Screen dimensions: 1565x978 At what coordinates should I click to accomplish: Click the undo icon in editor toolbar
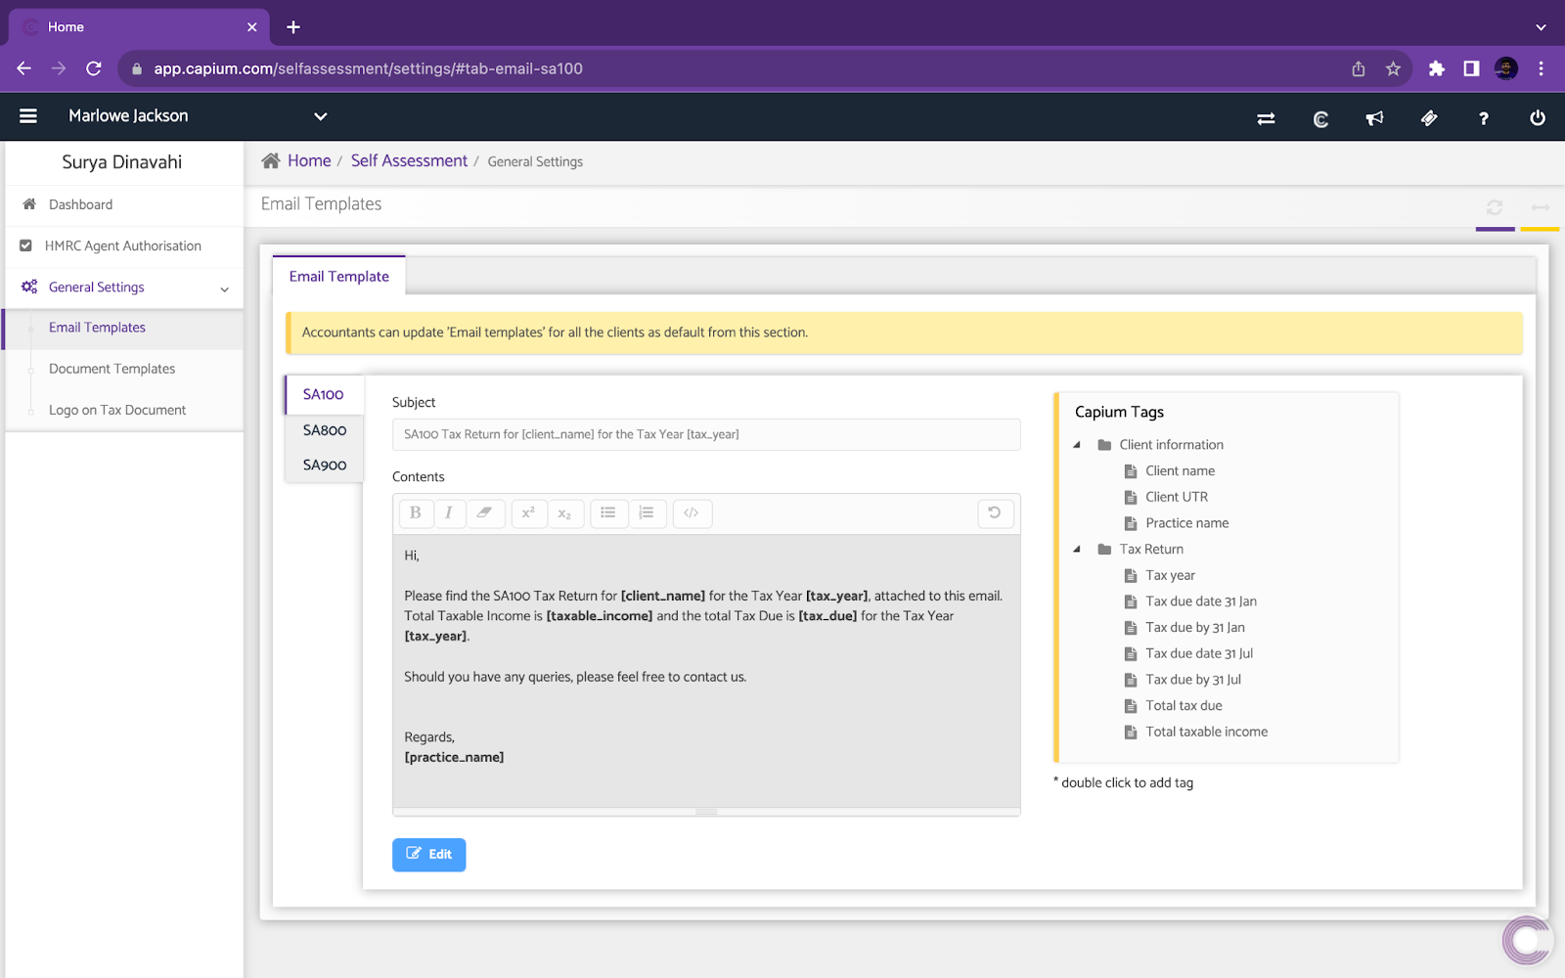point(995,513)
